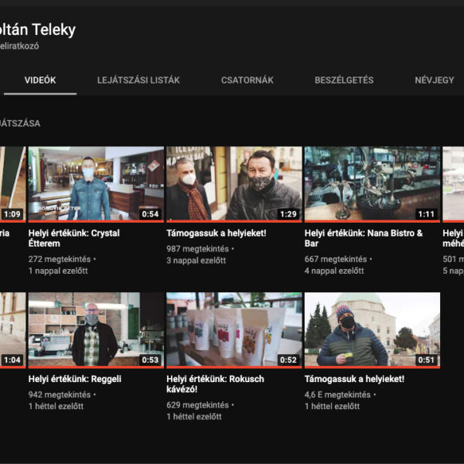464x464 pixels.
Task: Go to the BESZÉLGETÉS tab
Action: [x=344, y=80]
